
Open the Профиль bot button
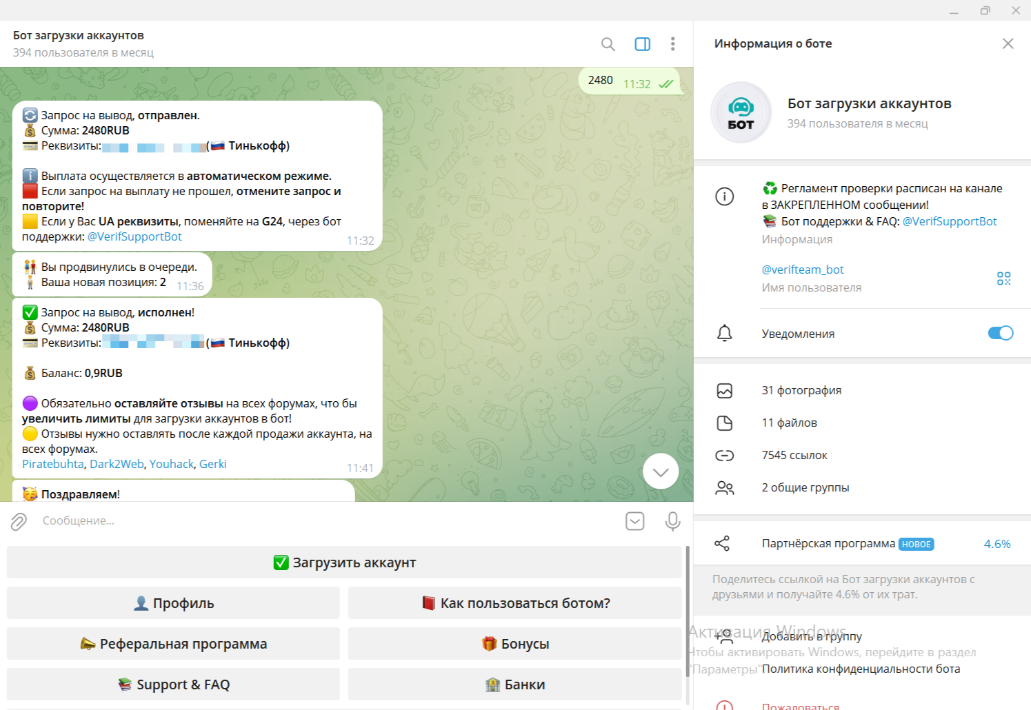(173, 603)
